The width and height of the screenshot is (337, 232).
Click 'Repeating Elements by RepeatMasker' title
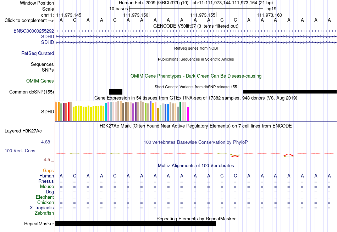tap(196, 219)
